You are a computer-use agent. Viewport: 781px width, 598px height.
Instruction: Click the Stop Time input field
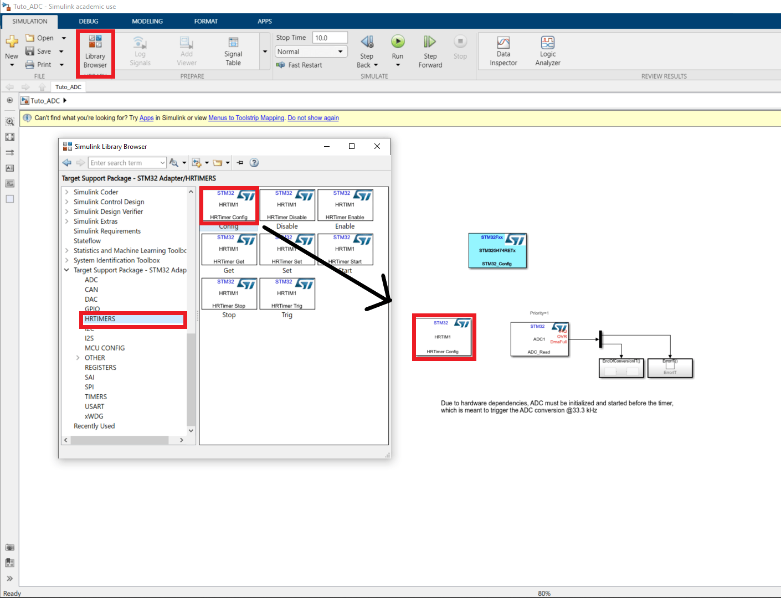coord(330,38)
